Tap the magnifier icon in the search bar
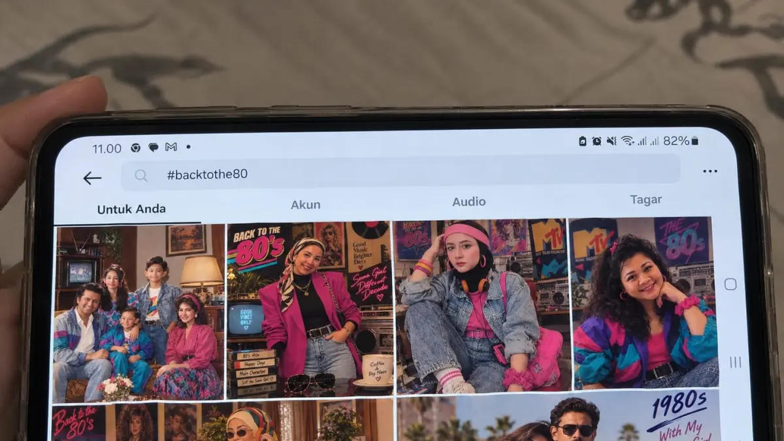Viewport: 784px width, 441px height. click(x=141, y=175)
